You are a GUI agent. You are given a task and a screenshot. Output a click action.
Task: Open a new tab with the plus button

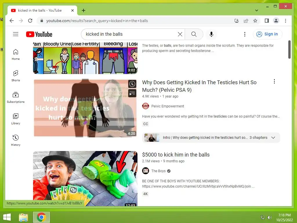point(84,10)
